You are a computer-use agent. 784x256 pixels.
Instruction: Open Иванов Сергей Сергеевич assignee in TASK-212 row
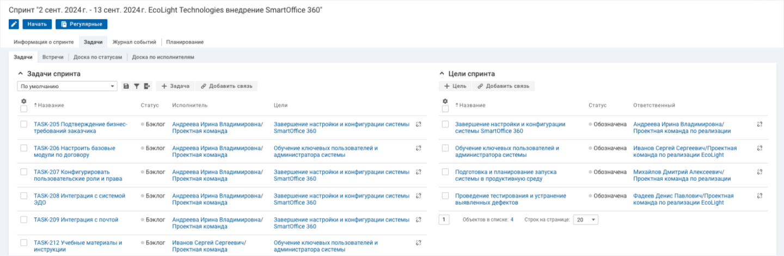(x=209, y=243)
